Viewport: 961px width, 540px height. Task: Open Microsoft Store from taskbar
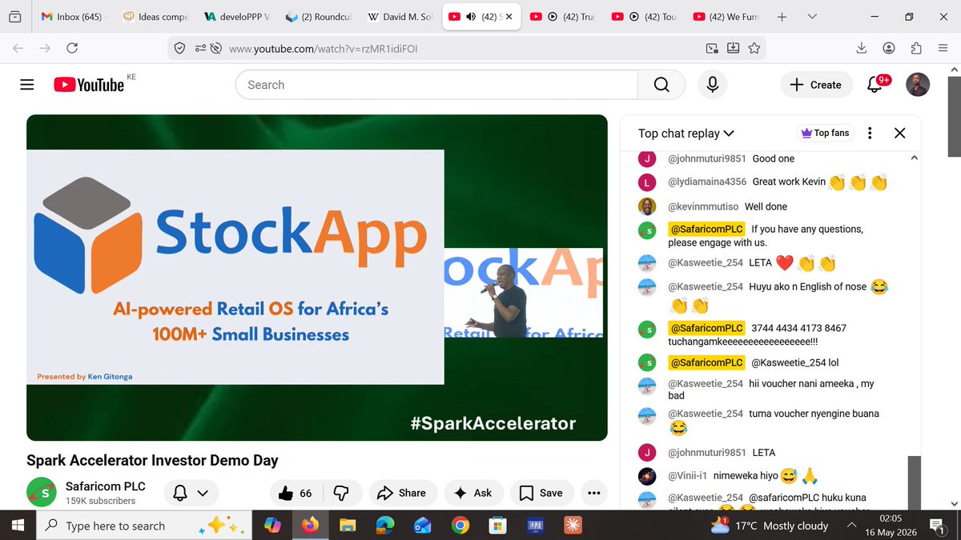497,526
